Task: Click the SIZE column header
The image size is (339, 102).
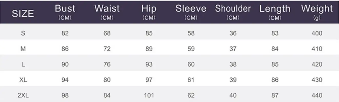Action: pos(23,14)
